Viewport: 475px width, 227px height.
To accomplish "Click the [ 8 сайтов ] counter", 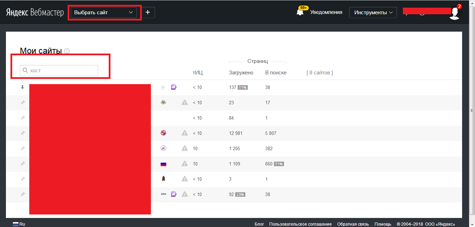I will pos(320,73).
